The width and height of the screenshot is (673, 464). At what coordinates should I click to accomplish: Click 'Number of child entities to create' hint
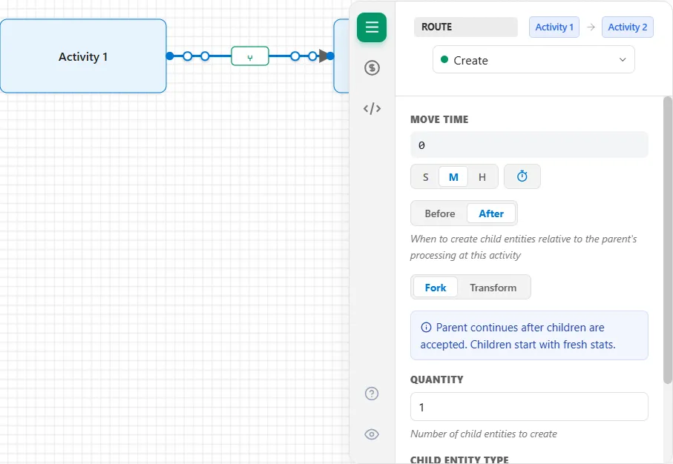coord(484,434)
